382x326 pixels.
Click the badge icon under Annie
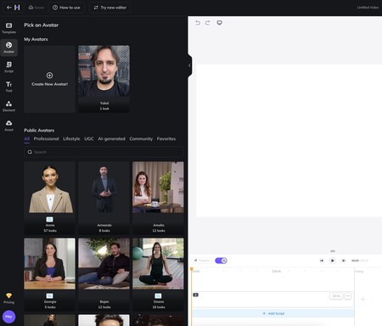[x=49, y=219]
